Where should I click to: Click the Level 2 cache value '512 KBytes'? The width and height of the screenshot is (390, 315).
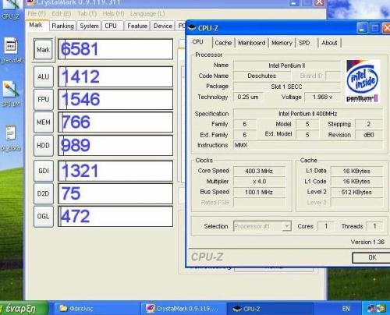356,192
